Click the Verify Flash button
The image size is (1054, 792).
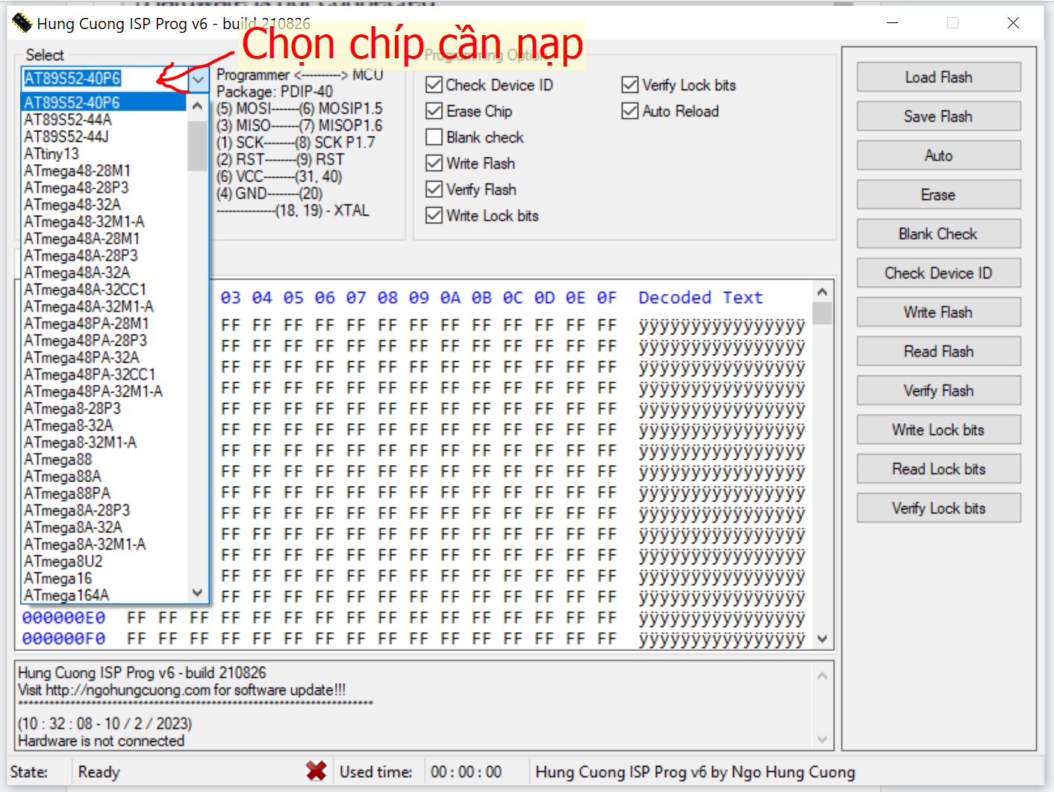tap(938, 390)
